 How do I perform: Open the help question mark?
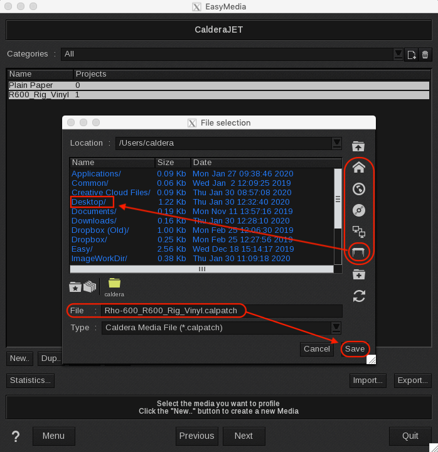point(16,436)
